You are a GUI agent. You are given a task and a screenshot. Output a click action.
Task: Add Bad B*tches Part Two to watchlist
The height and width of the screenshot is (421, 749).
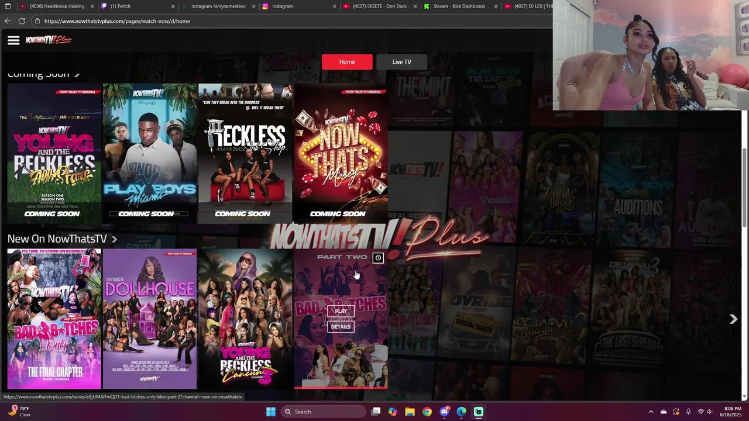(x=378, y=258)
